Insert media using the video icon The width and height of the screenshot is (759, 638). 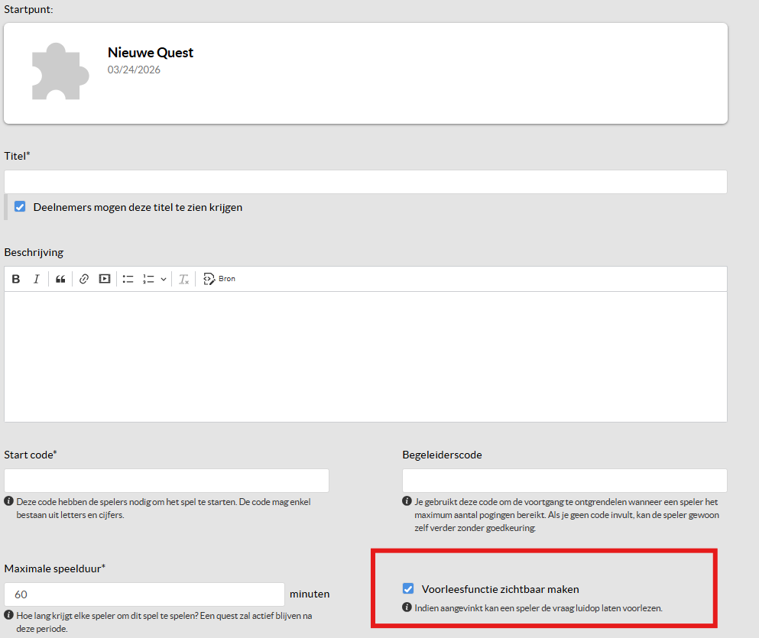[105, 279]
